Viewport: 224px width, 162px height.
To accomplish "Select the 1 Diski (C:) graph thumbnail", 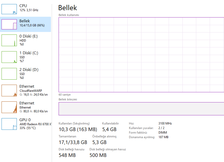I will click(x=9, y=57).
